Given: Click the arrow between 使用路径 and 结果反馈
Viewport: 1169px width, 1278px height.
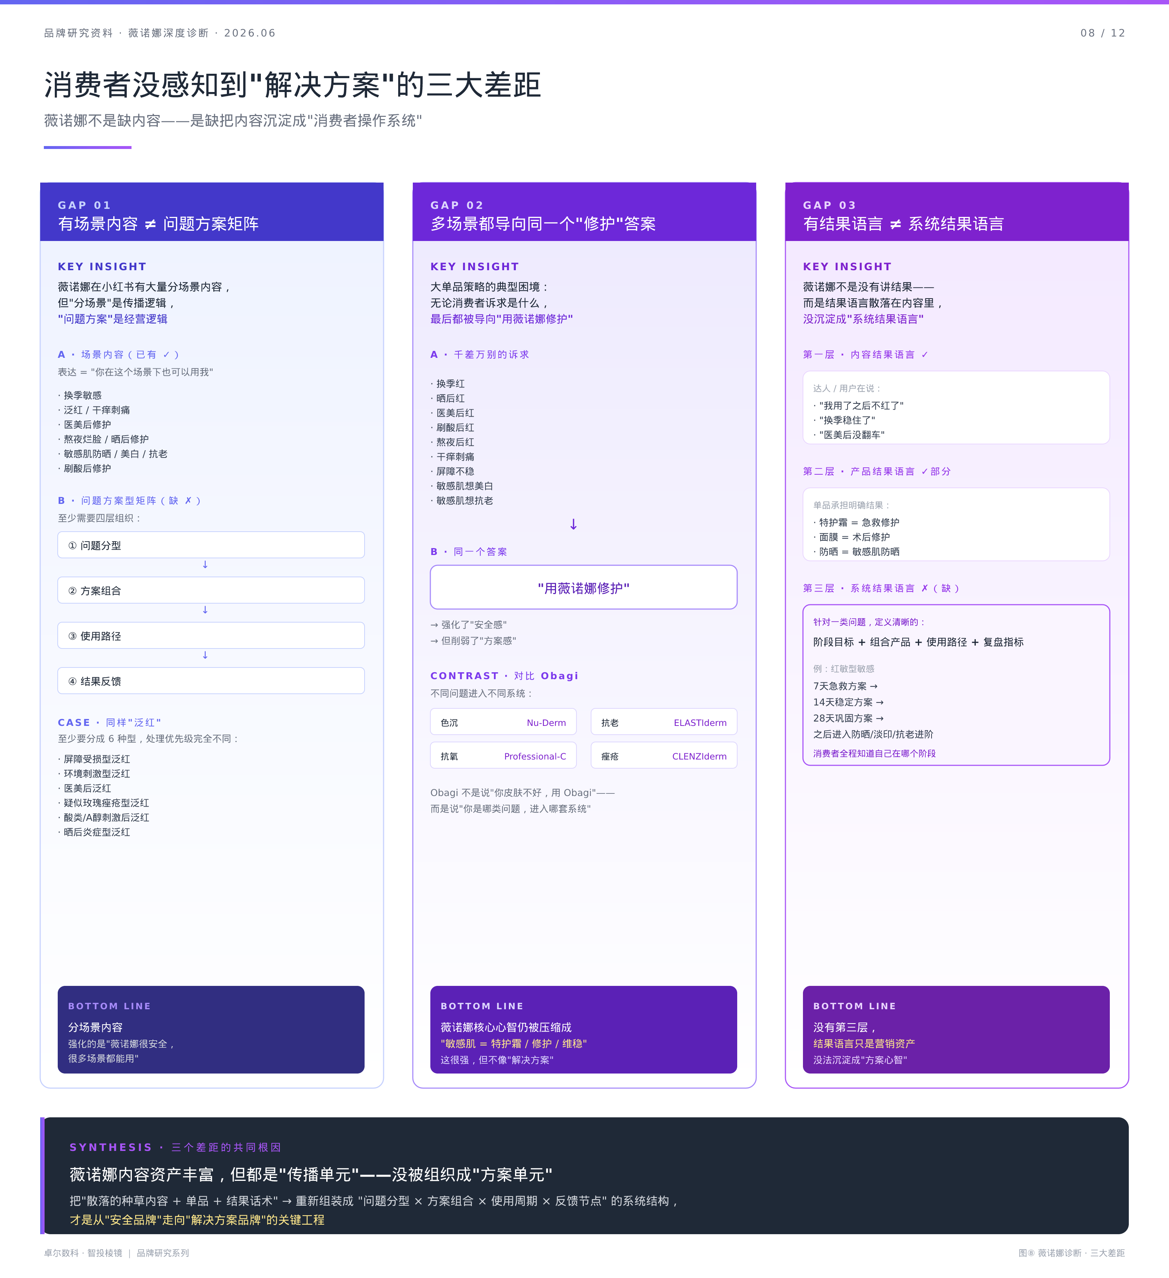Looking at the screenshot, I should click(x=205, y=655).
